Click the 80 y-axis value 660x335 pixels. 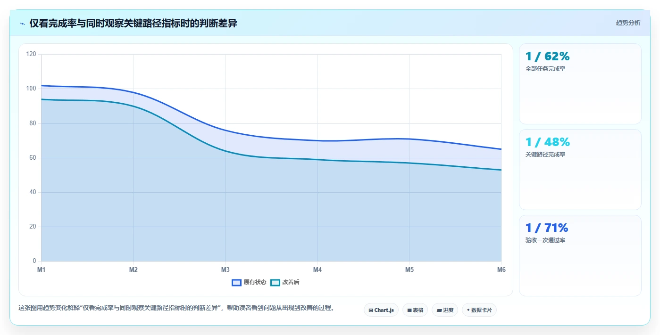click(33, 123)
